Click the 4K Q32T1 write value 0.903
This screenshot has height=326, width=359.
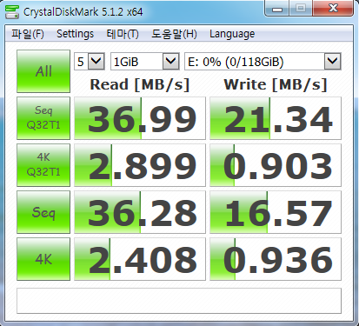(x=276, y=165)
